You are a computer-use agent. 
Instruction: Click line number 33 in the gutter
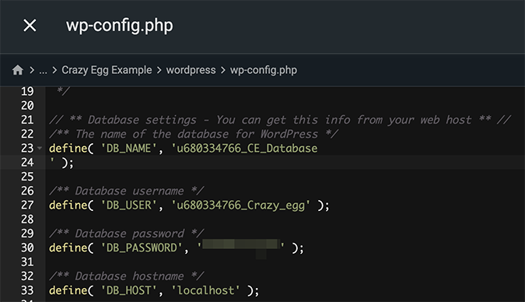27,290
